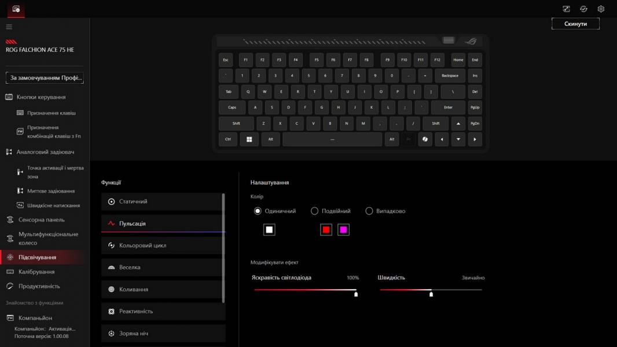The image size is (617, 347).
Task: Open Призначення клавіш page
Action: [x=51, y=113]
